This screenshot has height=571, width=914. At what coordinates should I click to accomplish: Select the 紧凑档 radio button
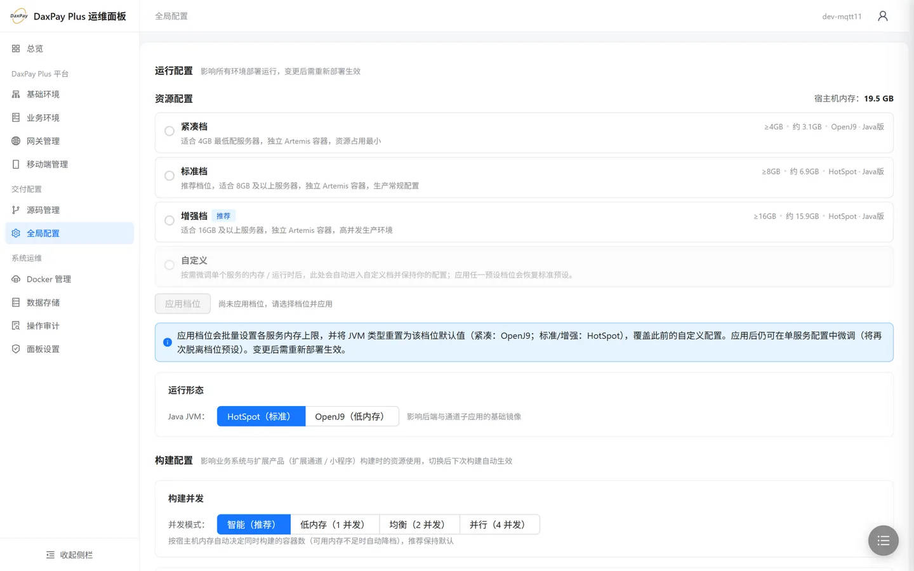point(169,131)
